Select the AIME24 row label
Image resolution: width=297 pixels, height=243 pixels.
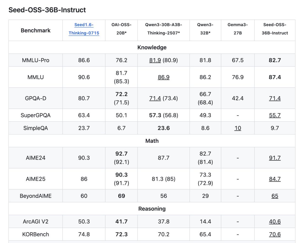point(35,158)
